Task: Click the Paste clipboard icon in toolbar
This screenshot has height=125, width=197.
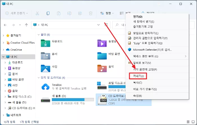Action: [x=59, y=13]
